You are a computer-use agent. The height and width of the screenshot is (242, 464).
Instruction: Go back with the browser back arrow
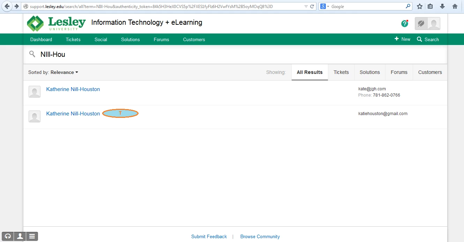click(7, 6)
